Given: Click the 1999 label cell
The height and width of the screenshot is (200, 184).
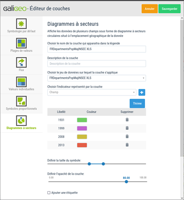Looking at the screenshot, I should pos(61,128).
